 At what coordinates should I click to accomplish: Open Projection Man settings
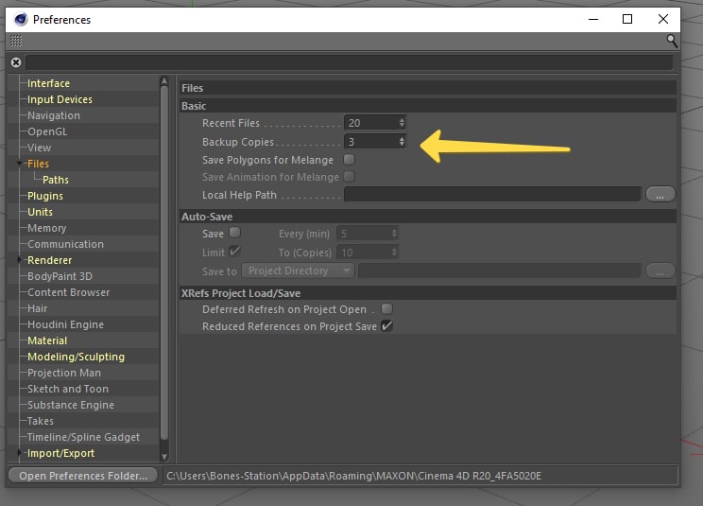click(64, 373)
